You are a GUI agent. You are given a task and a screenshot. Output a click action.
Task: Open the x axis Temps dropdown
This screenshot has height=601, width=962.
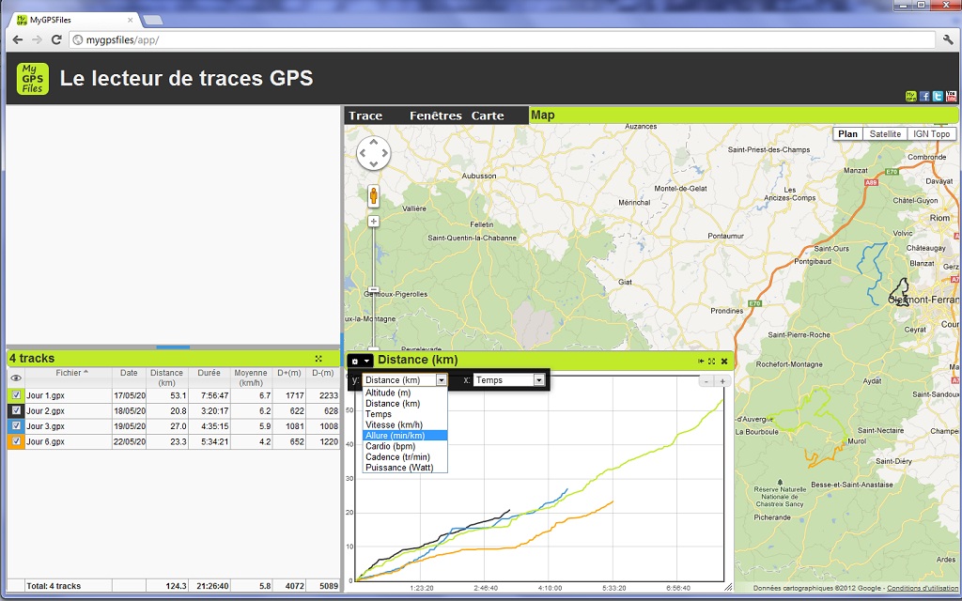(x=508, y=380)
